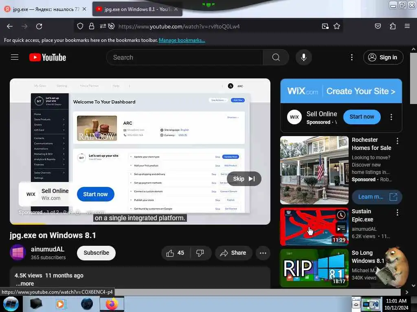417x312 pixels.
Task: Click Learn more on Rochester Homes ad
Action: tap(377, 197)
